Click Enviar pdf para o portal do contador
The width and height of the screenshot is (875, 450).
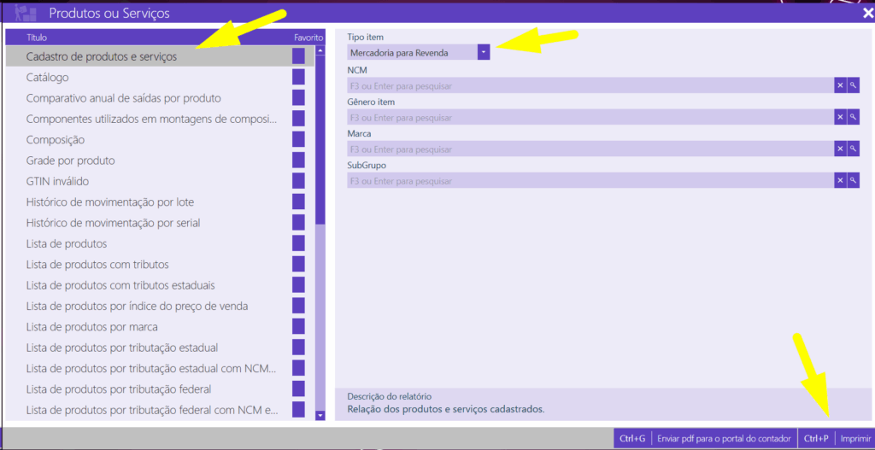[x=723, y=439]
